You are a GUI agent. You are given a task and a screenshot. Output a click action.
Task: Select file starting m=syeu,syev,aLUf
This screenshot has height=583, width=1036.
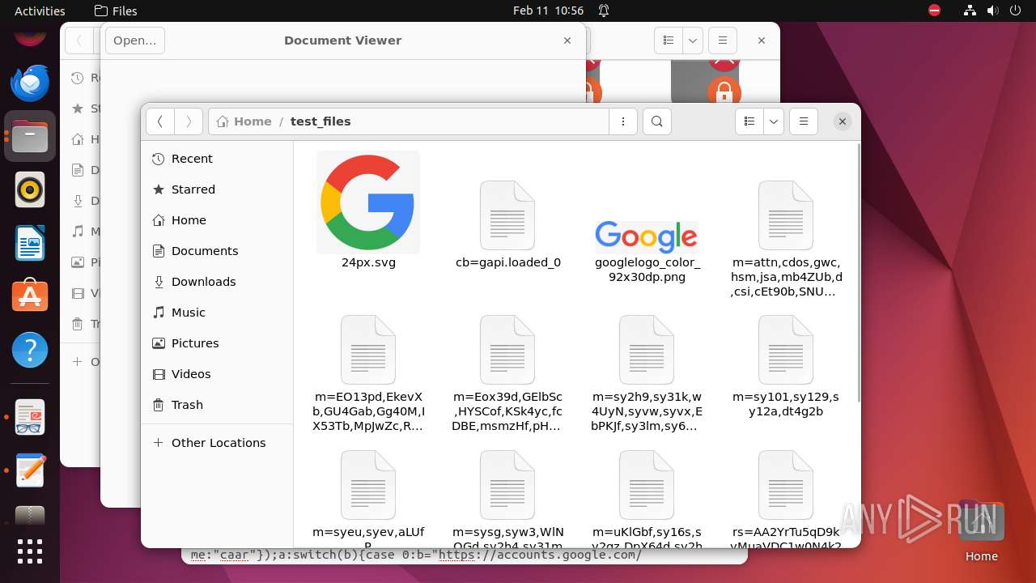[x=368, y=498]
